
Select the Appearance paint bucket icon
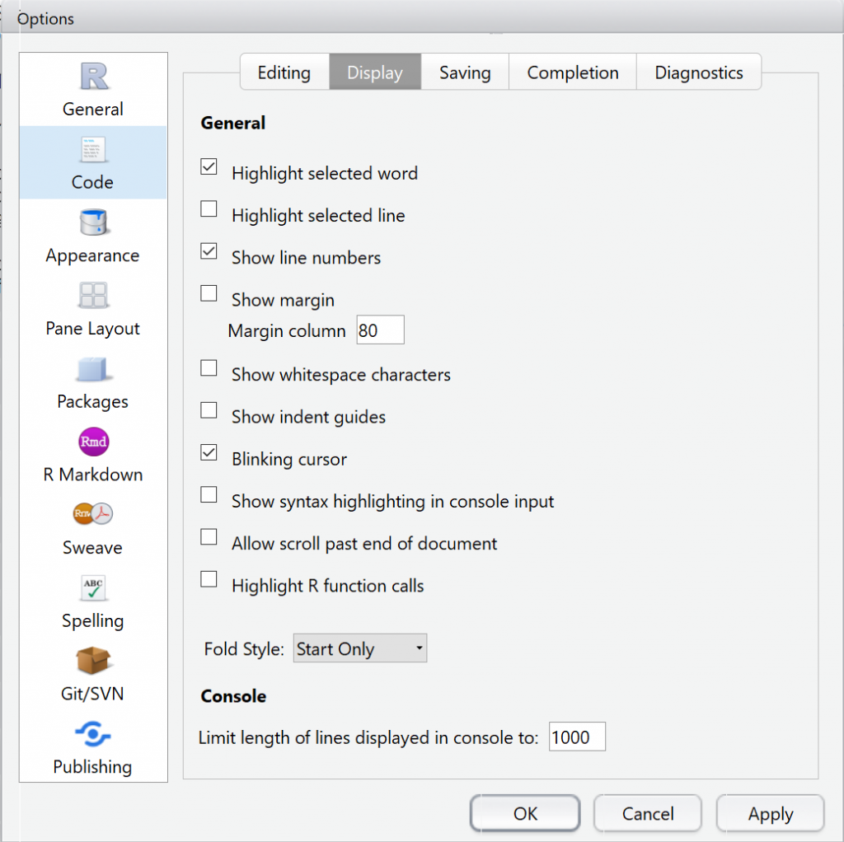pyautogui.click(x=94, y=222)
